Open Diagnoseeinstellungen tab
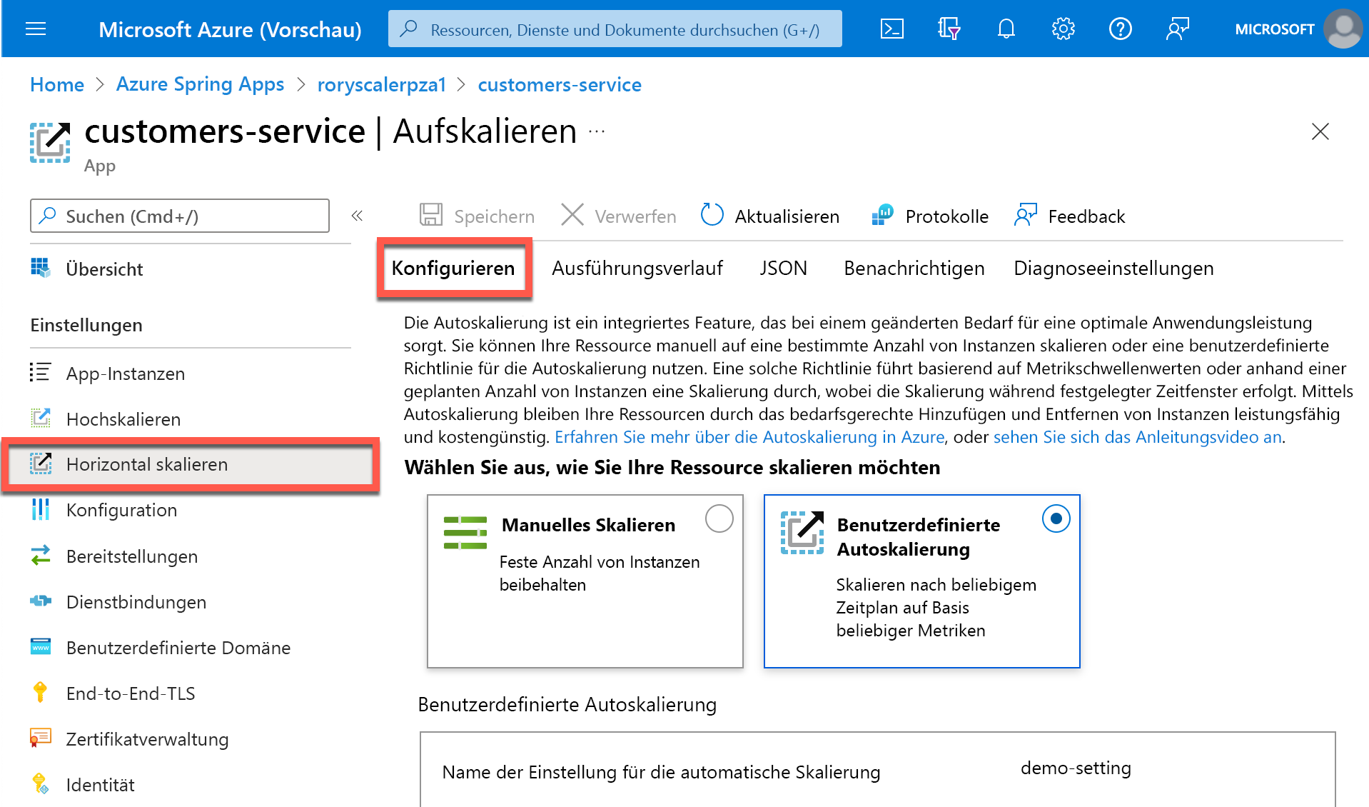 pyautogui.click(x=1113, y=269)
